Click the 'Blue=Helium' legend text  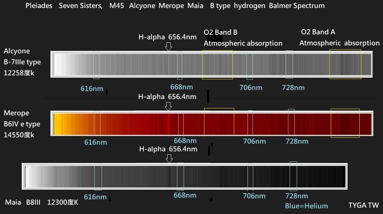(306, 206)
